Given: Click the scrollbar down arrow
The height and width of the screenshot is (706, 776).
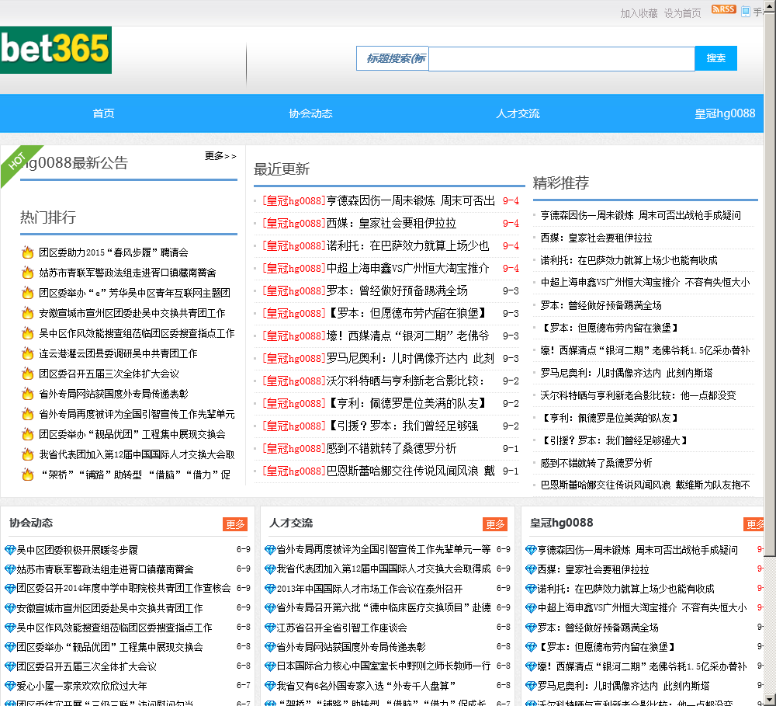Looking at the screenshot, I should 770,701.
